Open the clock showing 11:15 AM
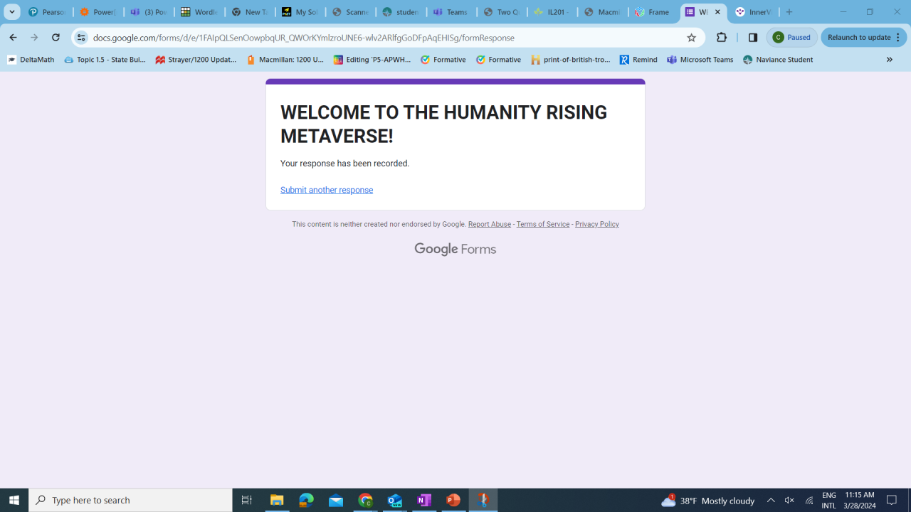This screenshot has height=512, width=911. tap(860, 501)
